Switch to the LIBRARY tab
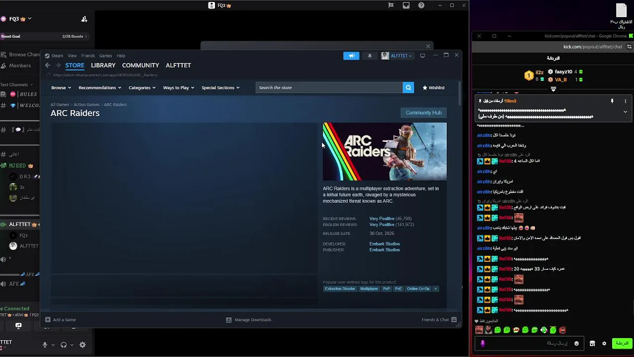Viewport: 634px width, 357px height. pyautogui.click(x=103, y=65)
